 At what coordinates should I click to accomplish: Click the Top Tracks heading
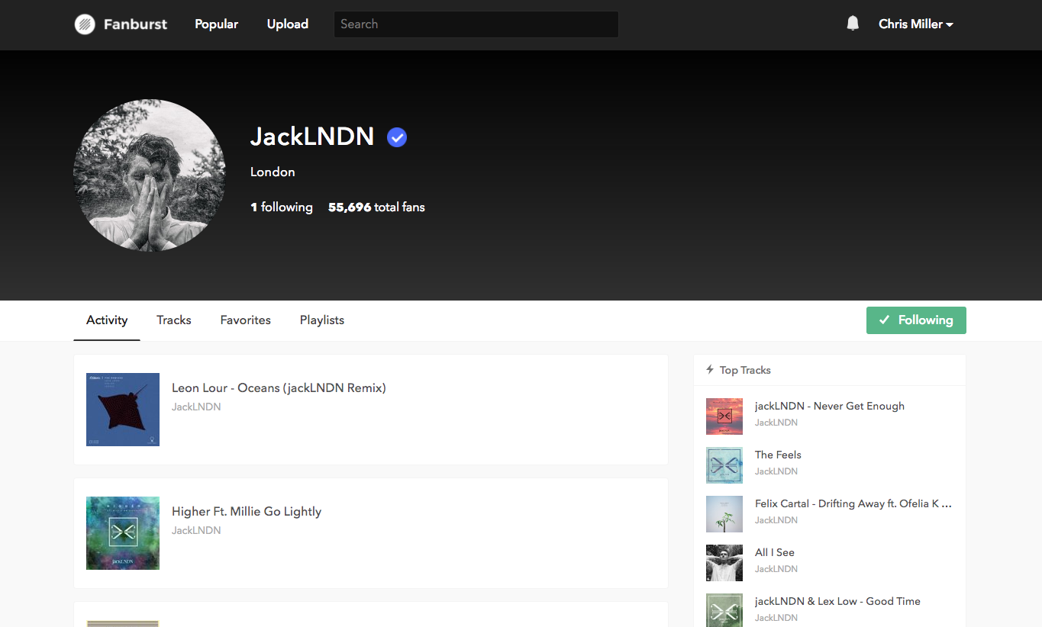point(745,370)
